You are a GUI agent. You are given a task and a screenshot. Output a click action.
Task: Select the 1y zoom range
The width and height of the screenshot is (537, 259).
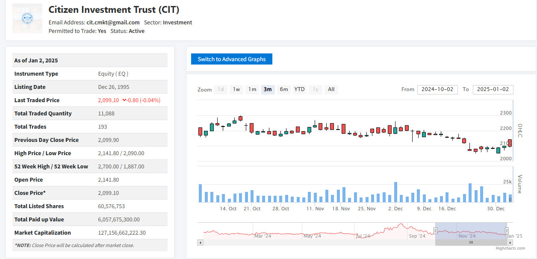pyautogui.click(x=316, y=89)
